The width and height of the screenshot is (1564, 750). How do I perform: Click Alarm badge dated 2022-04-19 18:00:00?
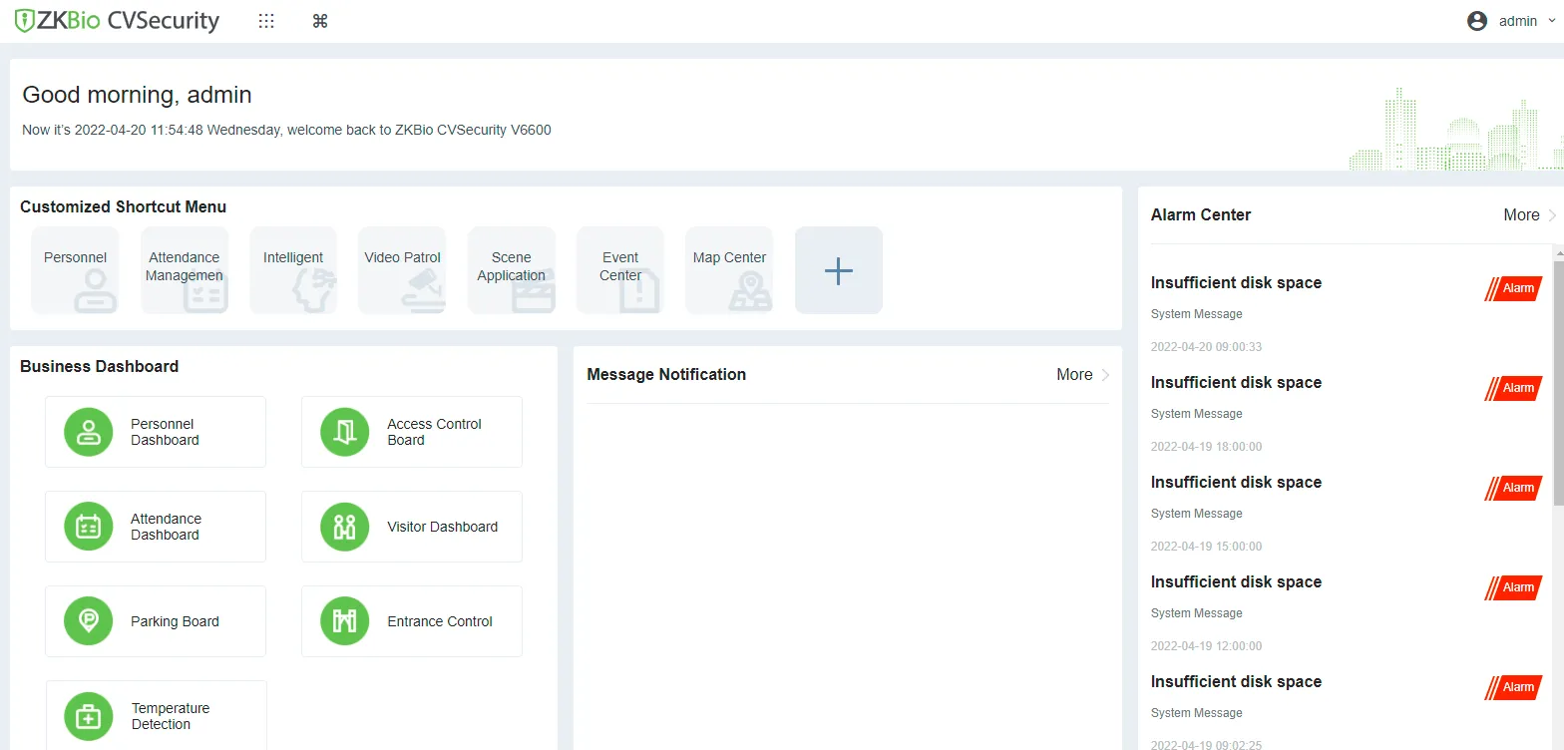(1513, 388)
